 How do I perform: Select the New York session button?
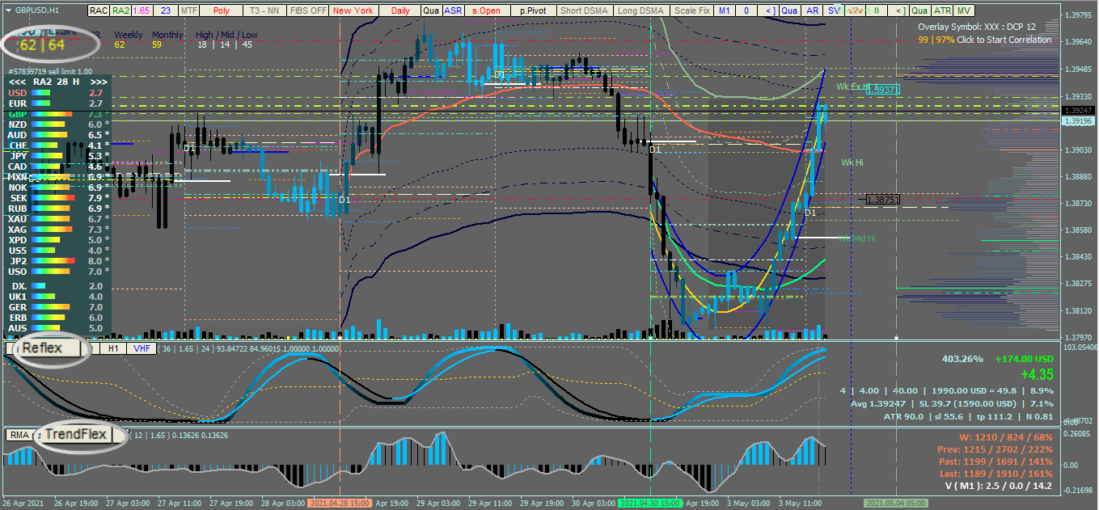click(353, 11)
